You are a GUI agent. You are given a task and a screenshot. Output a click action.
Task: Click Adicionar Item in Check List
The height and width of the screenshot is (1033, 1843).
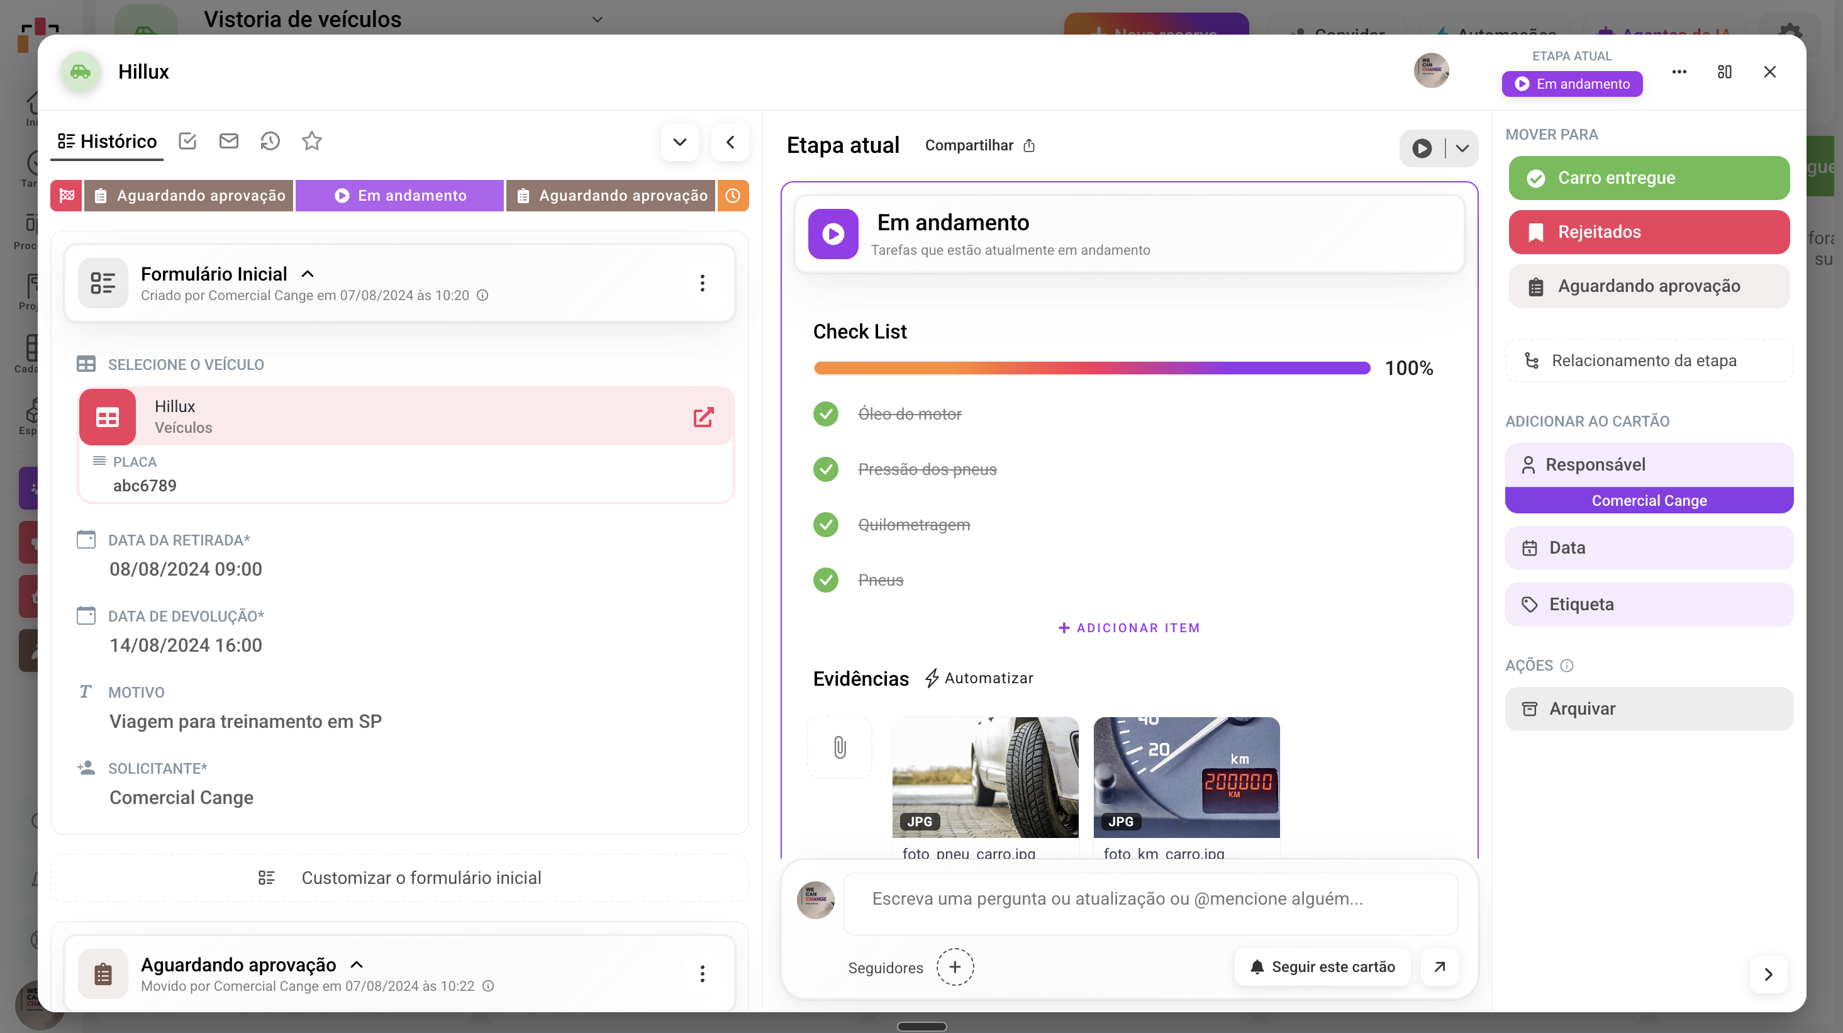[x=1129, y=628]
